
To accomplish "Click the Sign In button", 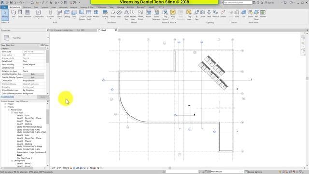I will point(269,3).
